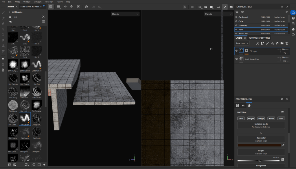This screenshot has height=169, width=296.
Task: Add a fill layer with bucket icon
Action: [272, 43]
